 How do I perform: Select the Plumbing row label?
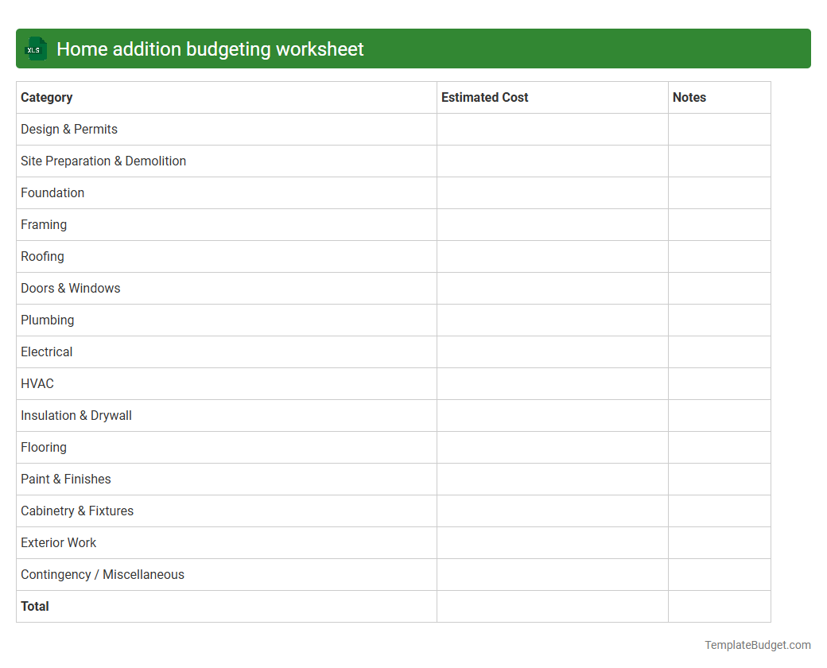pos(47,320)
